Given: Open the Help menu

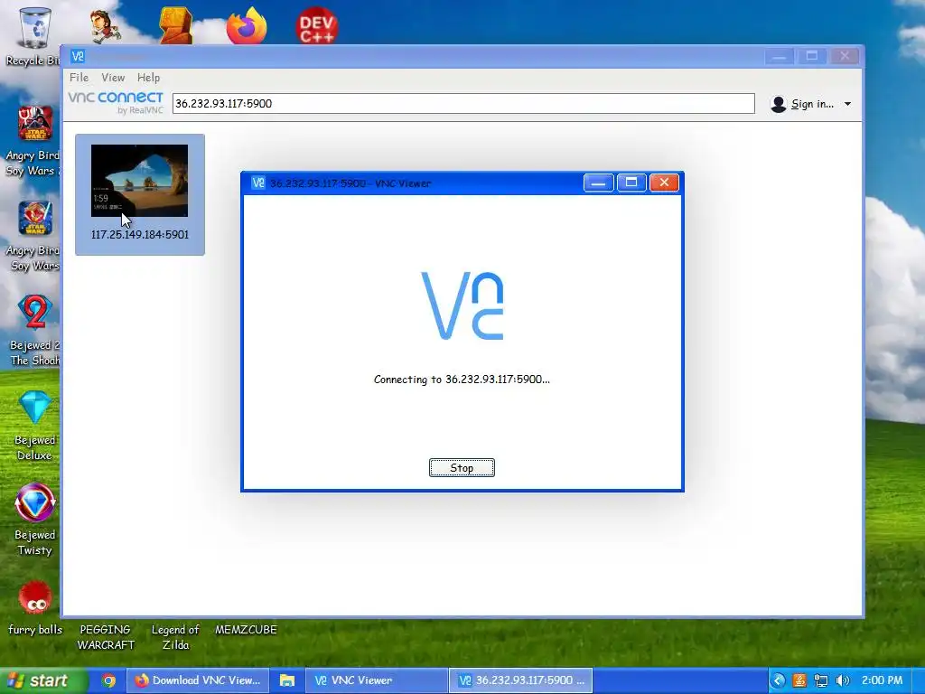Looking at the screenshot, I should [149, 78].
